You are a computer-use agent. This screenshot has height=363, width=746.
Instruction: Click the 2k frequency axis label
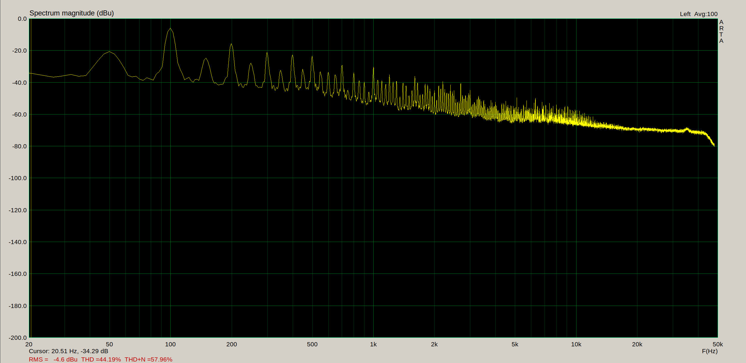click(434, 344)
